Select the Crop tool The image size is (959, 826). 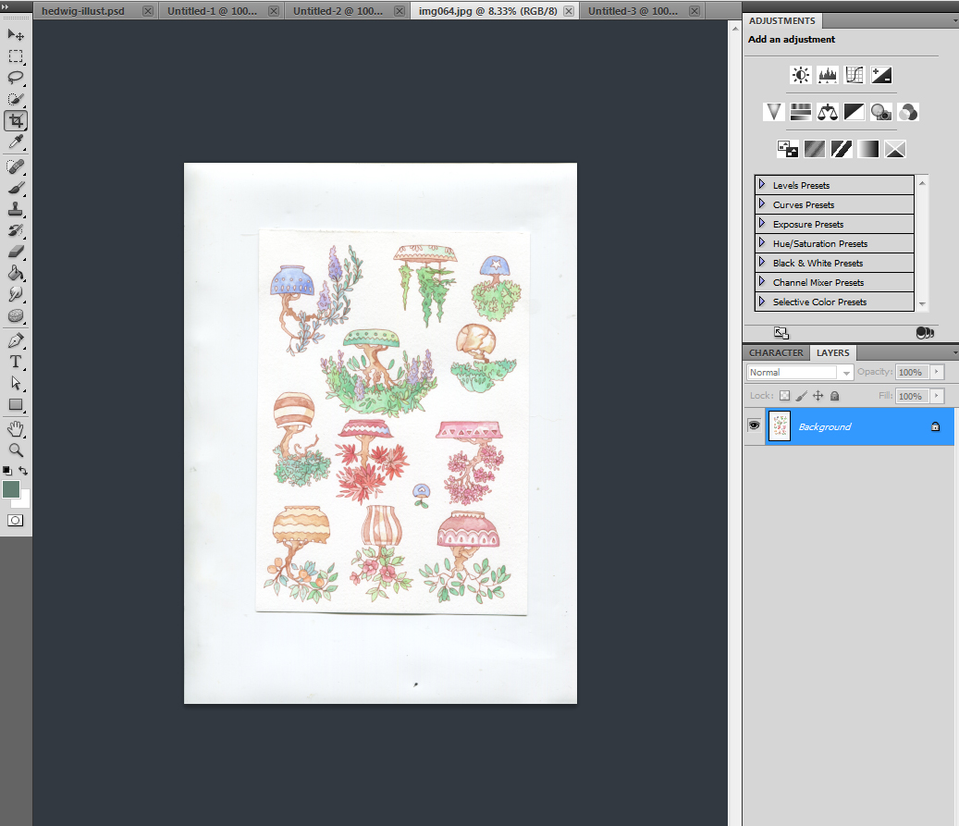(15, 120)
